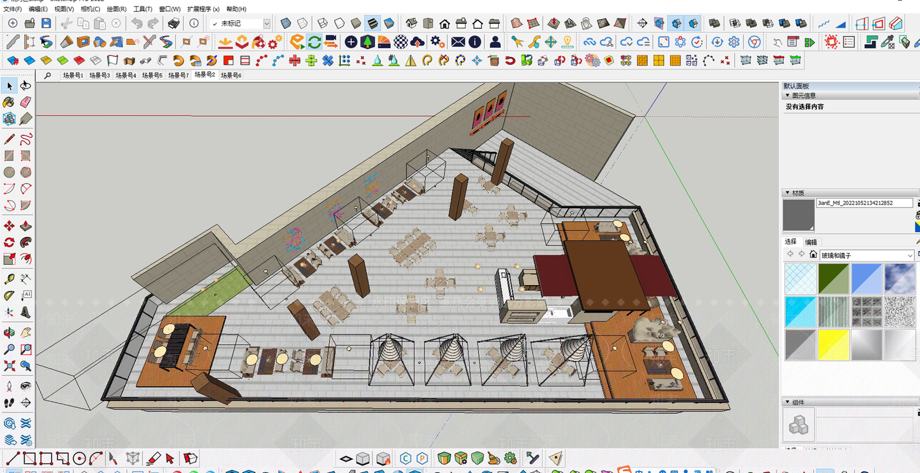Click the current material preview thumbnail

click(799, 214)
